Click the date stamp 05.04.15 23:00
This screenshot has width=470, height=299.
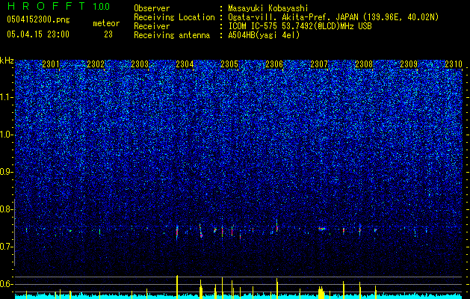click(x=38, y=34)
